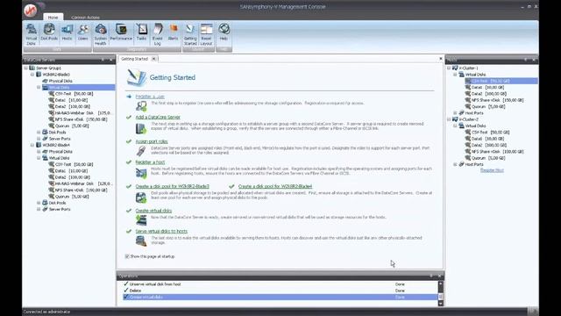Viewport: 561px width, 316px height.
Task: Expand Host Ports under H-Cluster-1
Action: (x=456, y=113)
